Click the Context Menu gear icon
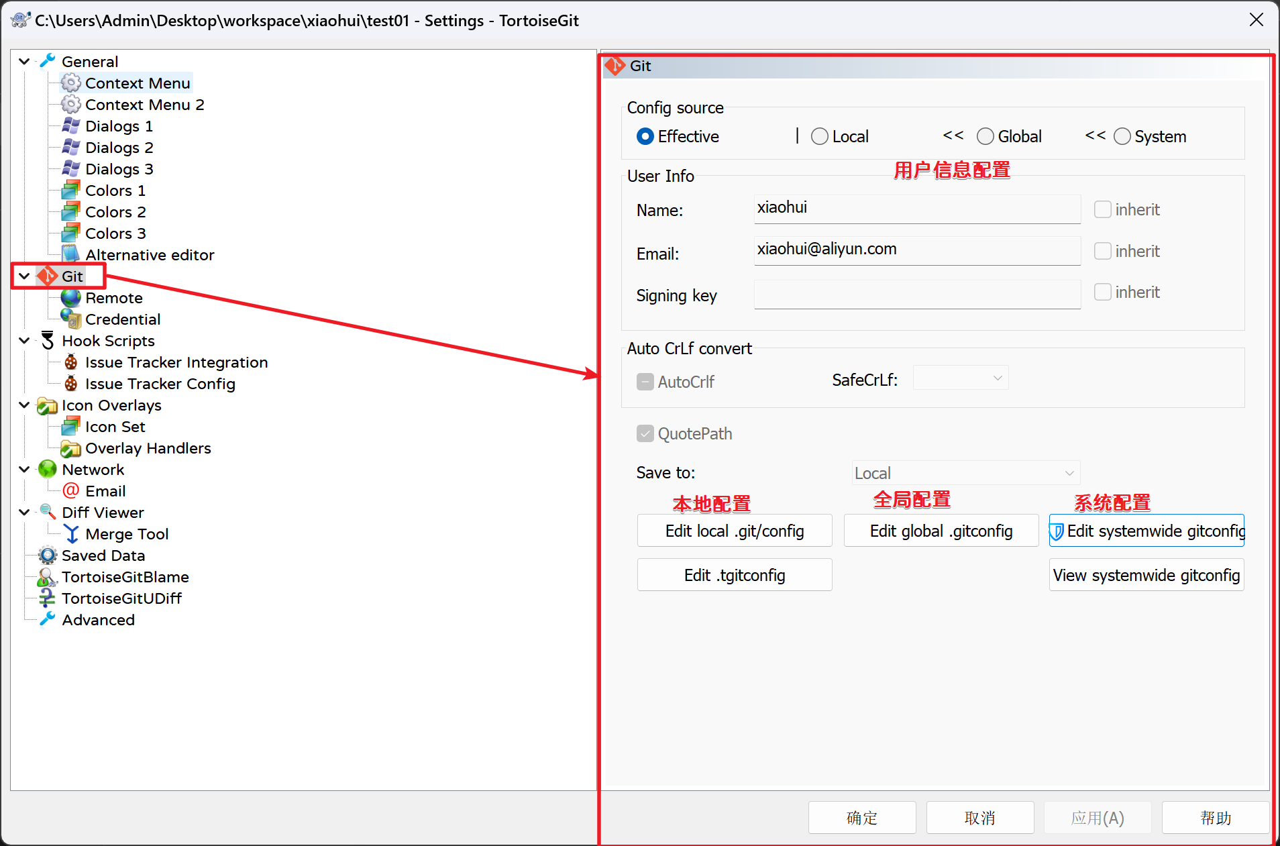This screenshot has width=1280, height=846. coord(70,83)
